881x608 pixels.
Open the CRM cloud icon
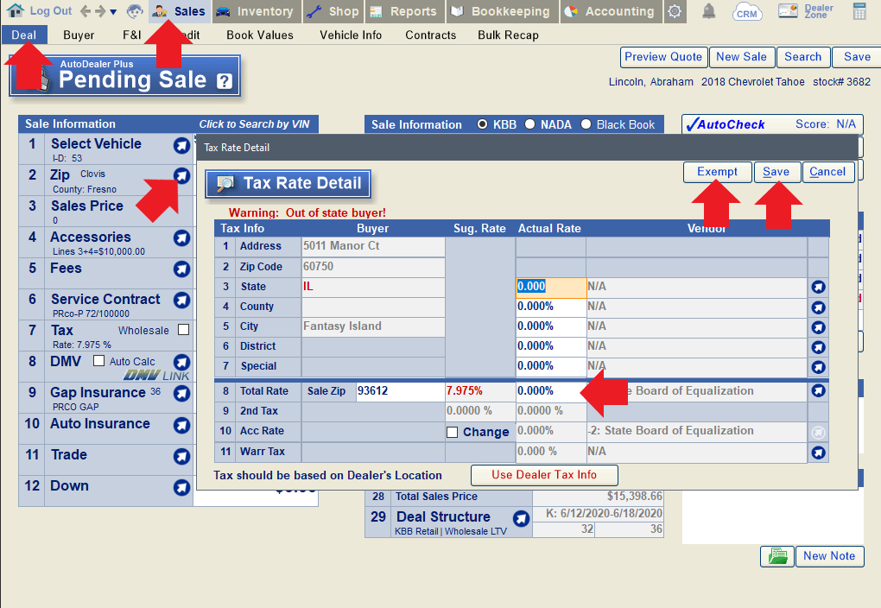pyautogui.click(x=747, y=12)
